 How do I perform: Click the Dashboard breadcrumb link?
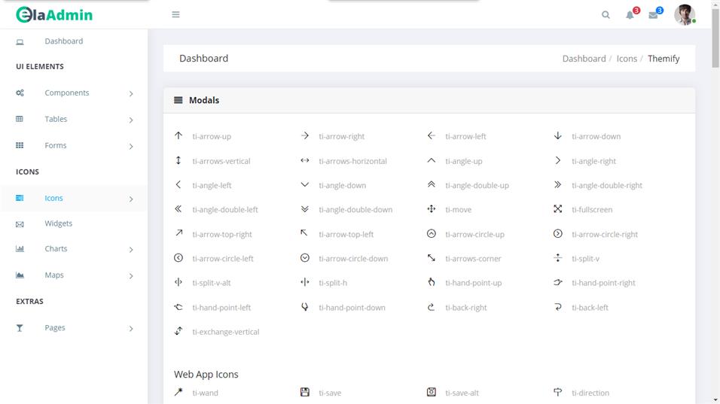coord(584,59)
